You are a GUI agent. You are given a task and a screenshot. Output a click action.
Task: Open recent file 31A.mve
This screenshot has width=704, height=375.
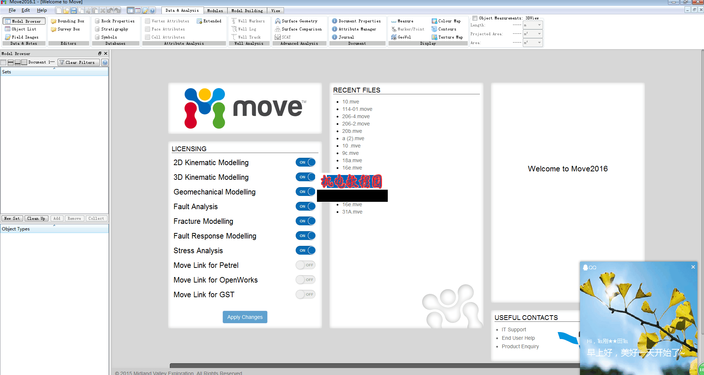click(x=352, y=212)
